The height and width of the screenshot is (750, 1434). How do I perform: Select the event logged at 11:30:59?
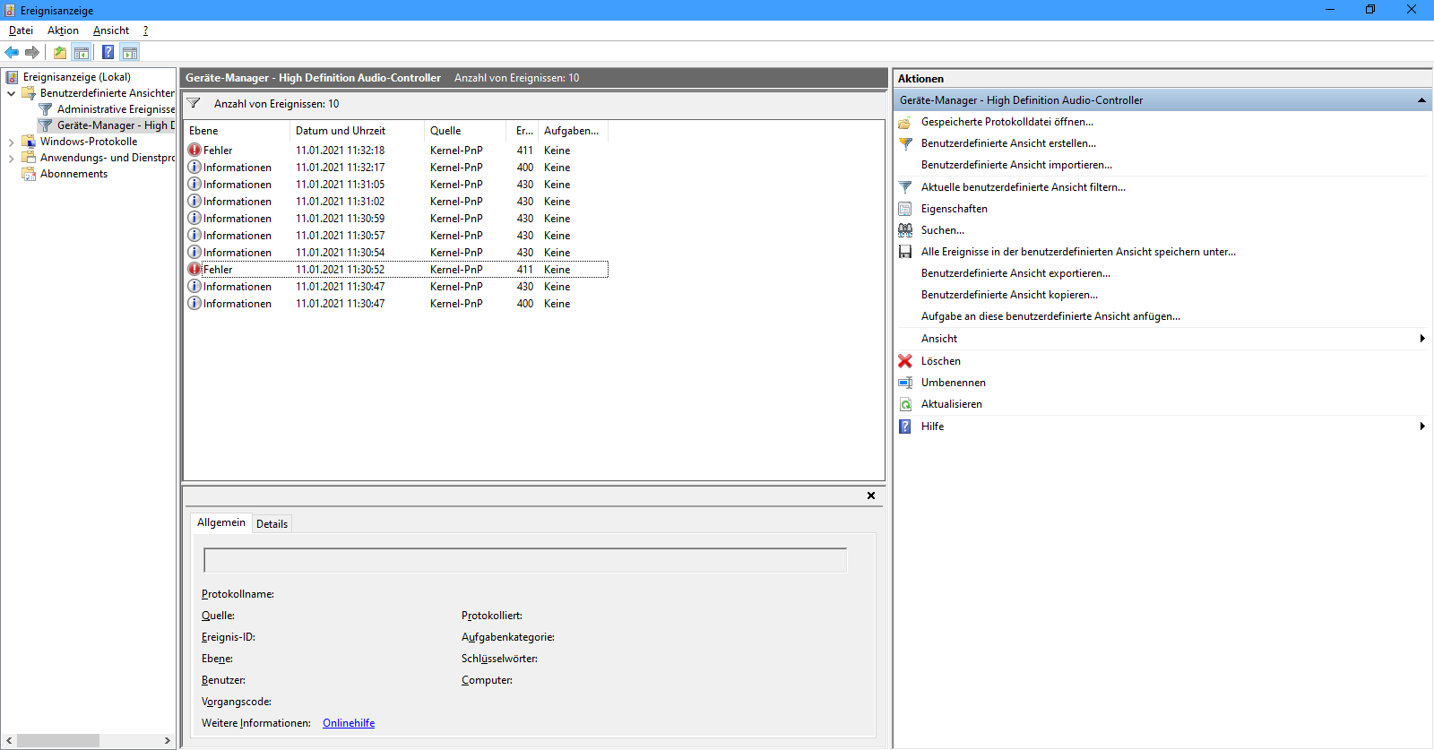coord(396,219)
